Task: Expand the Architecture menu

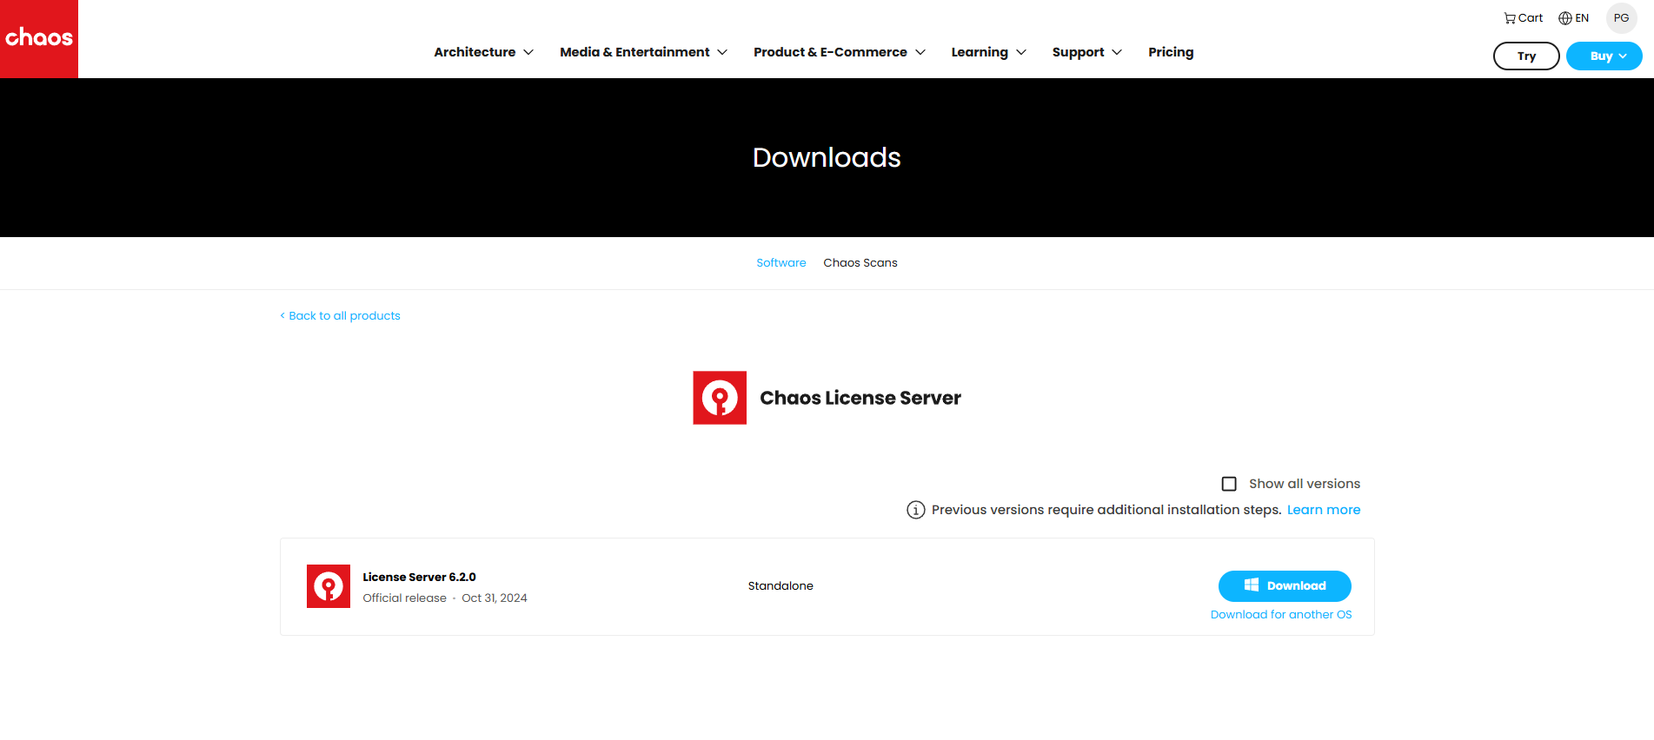Action: [x=484, y=52]
